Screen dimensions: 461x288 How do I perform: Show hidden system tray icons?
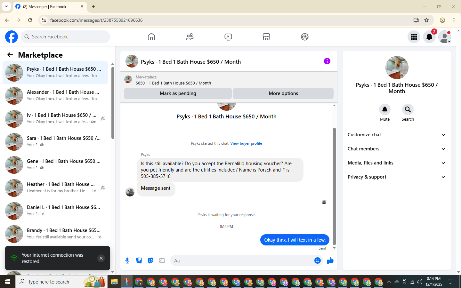pos(389,282)
